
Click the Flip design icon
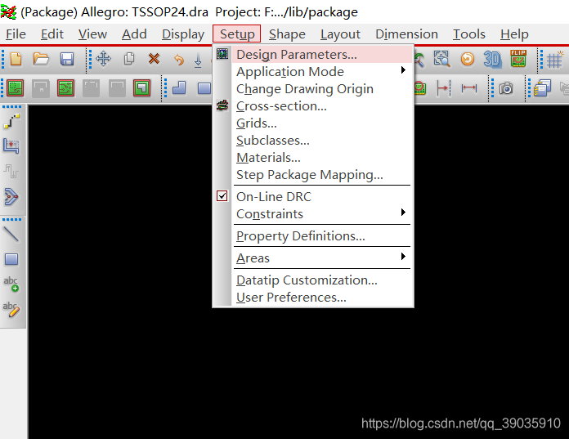518,58
